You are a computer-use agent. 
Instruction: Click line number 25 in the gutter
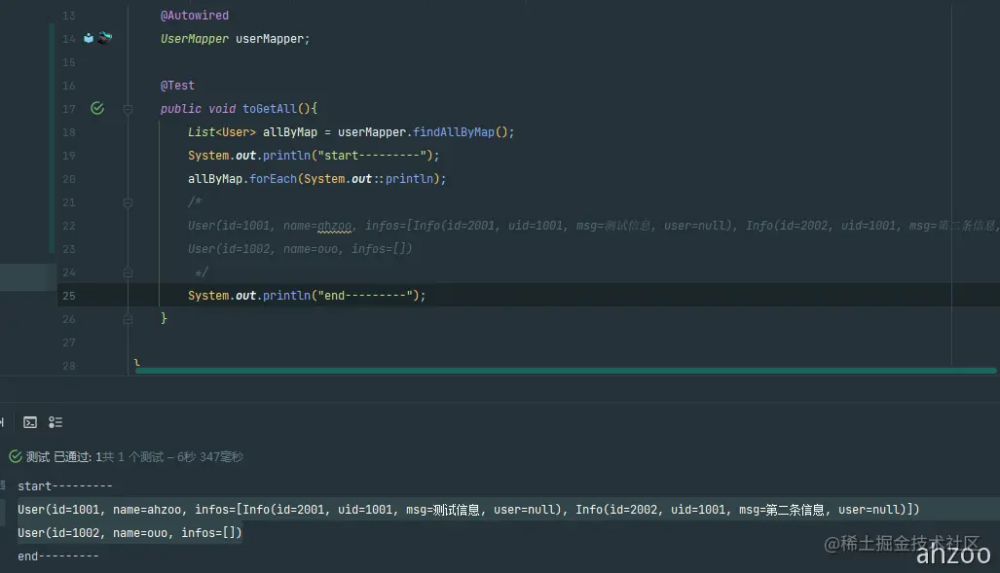pyautogui.click(x=69, y=296)
